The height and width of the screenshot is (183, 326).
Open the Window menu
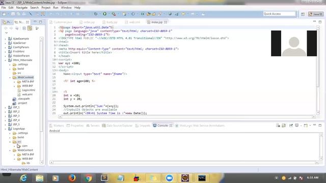click(66, 8)
